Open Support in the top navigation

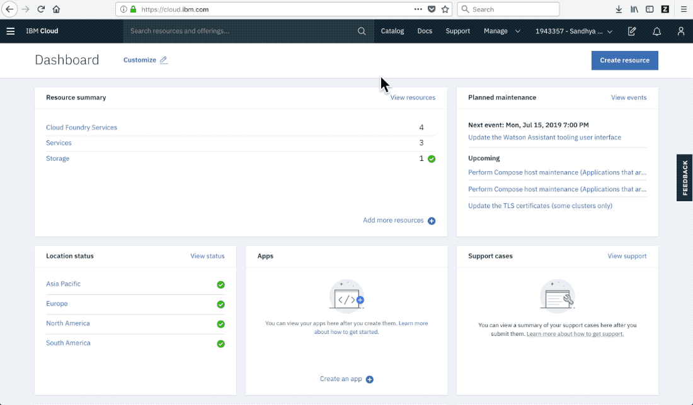click(458, 31)
